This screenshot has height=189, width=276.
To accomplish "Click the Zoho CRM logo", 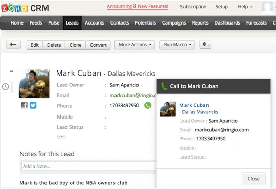I will pos(25,8).
